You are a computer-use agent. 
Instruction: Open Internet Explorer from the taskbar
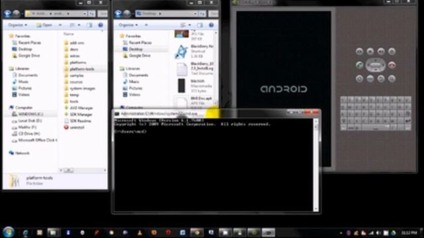(x=26, y=233)
